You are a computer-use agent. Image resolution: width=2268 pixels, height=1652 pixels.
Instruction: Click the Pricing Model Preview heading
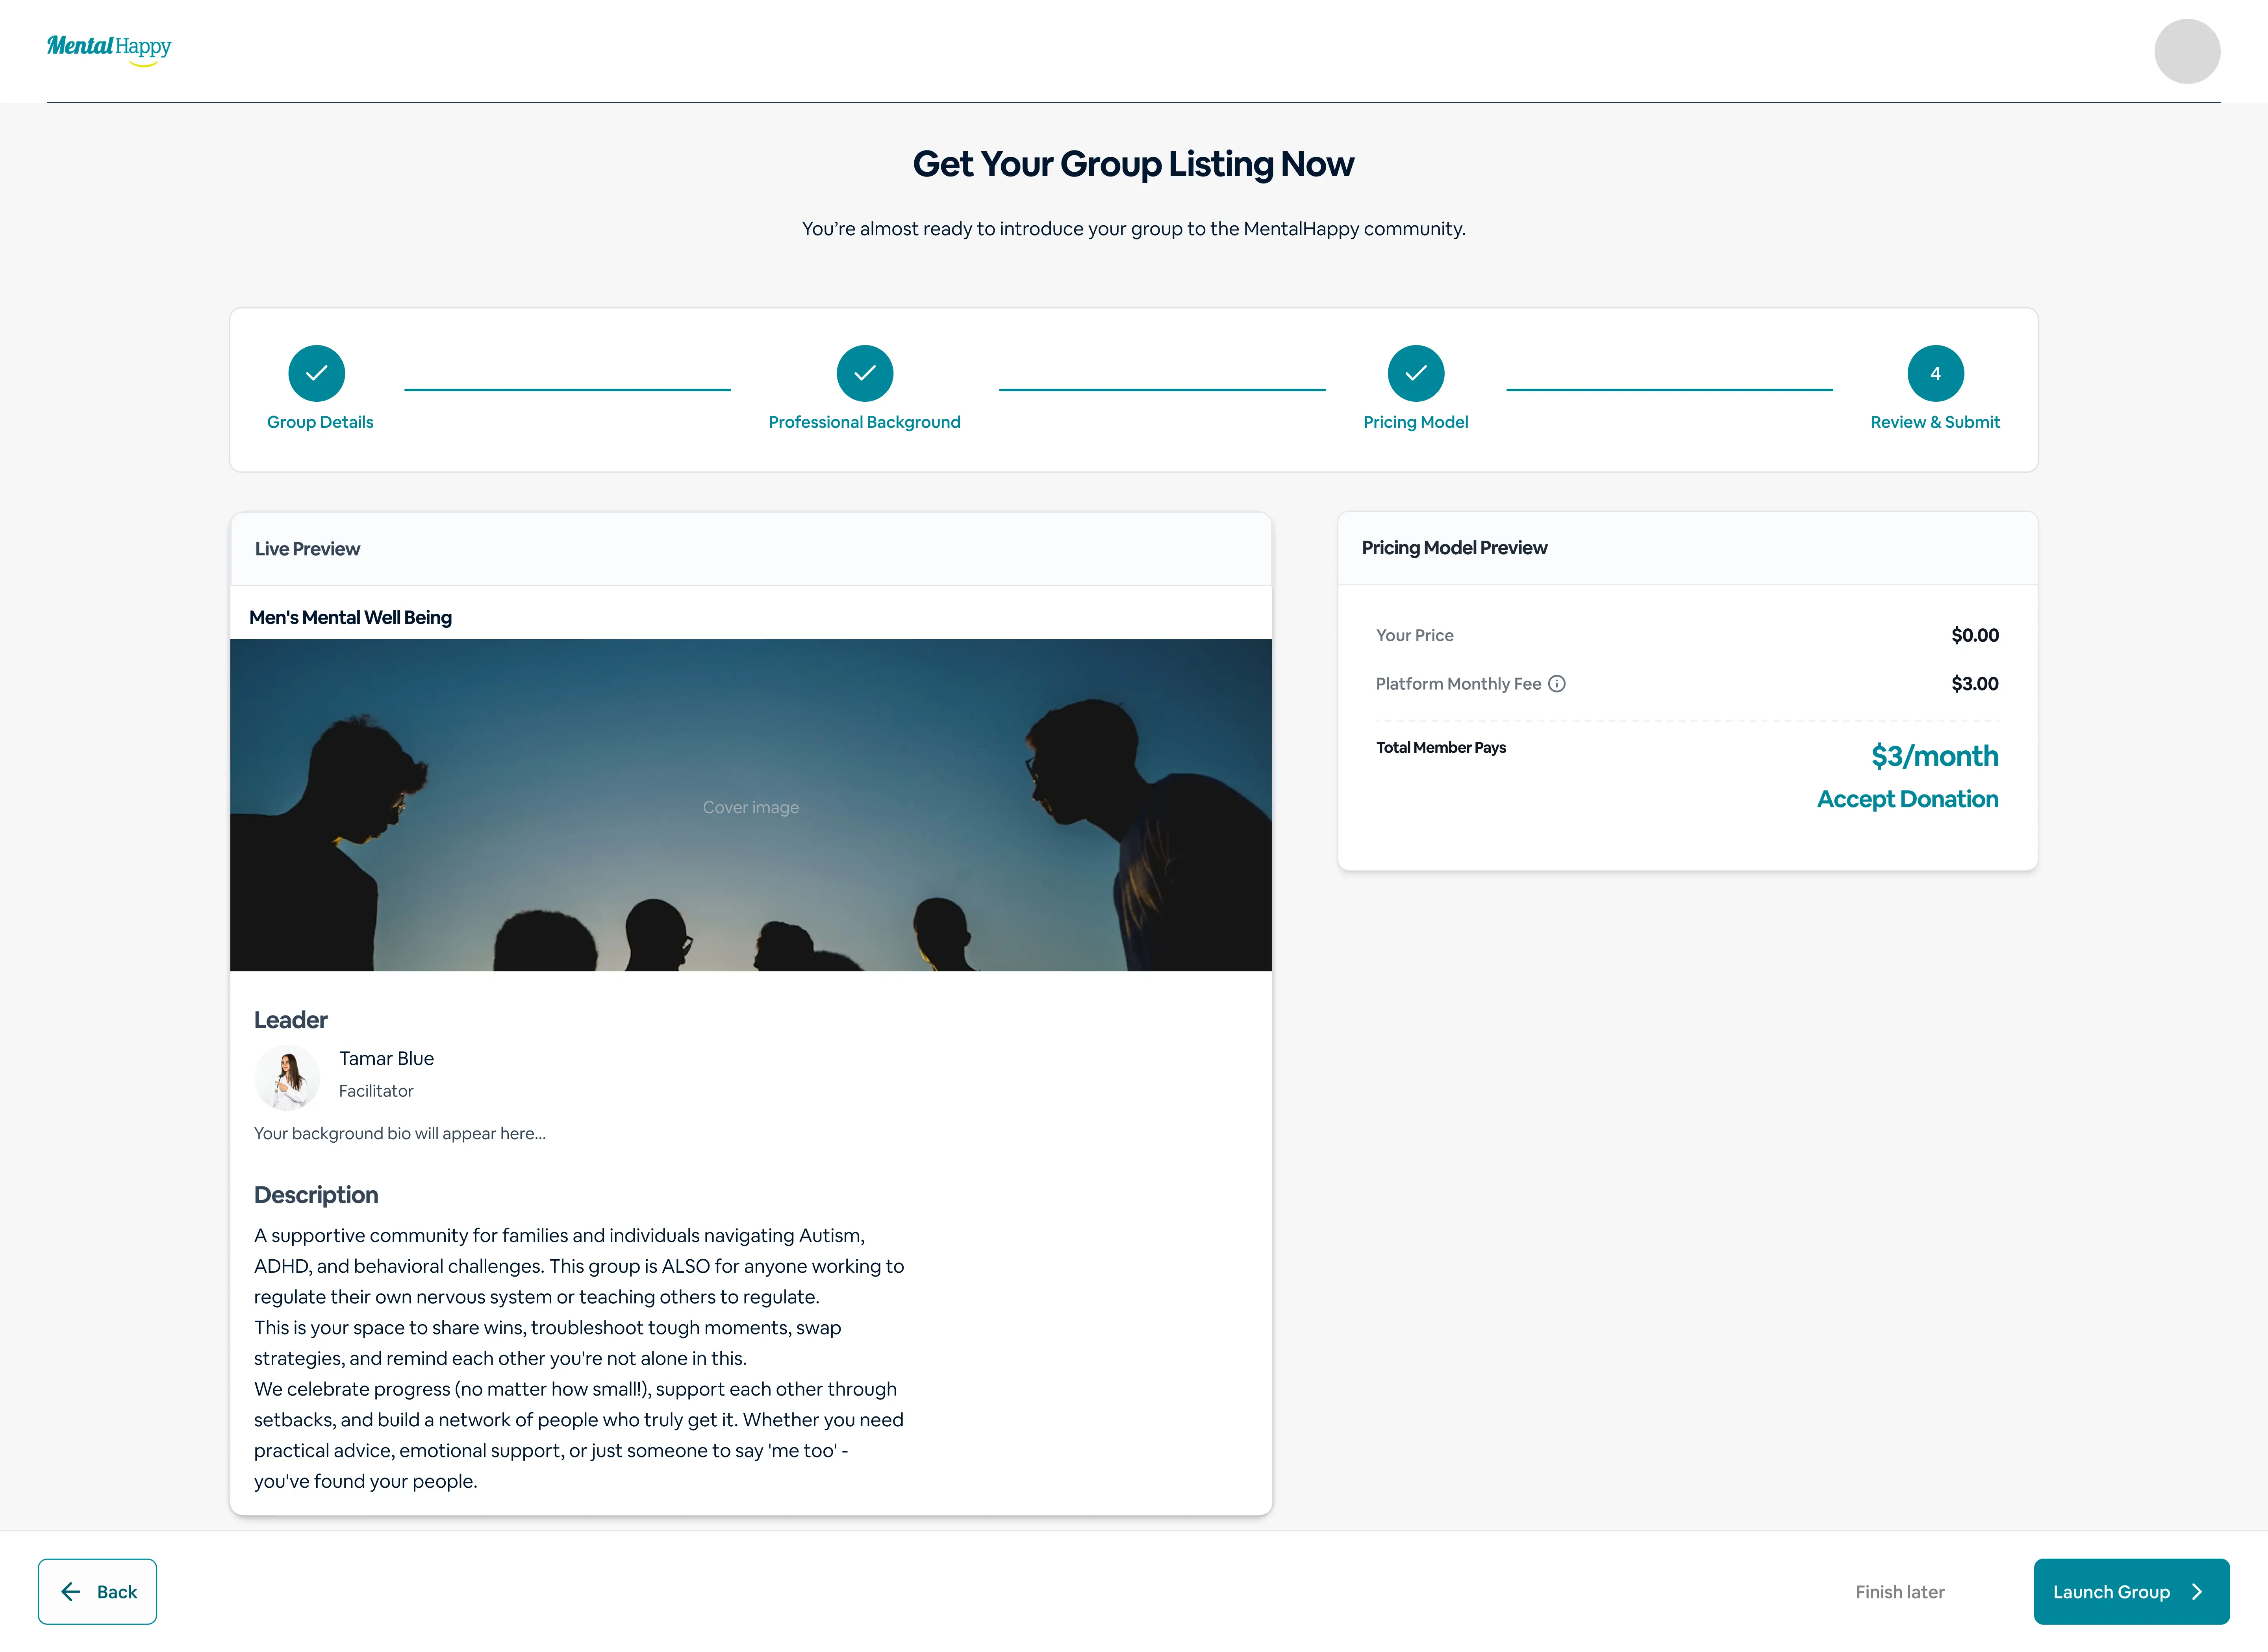tap(1454, 548)
